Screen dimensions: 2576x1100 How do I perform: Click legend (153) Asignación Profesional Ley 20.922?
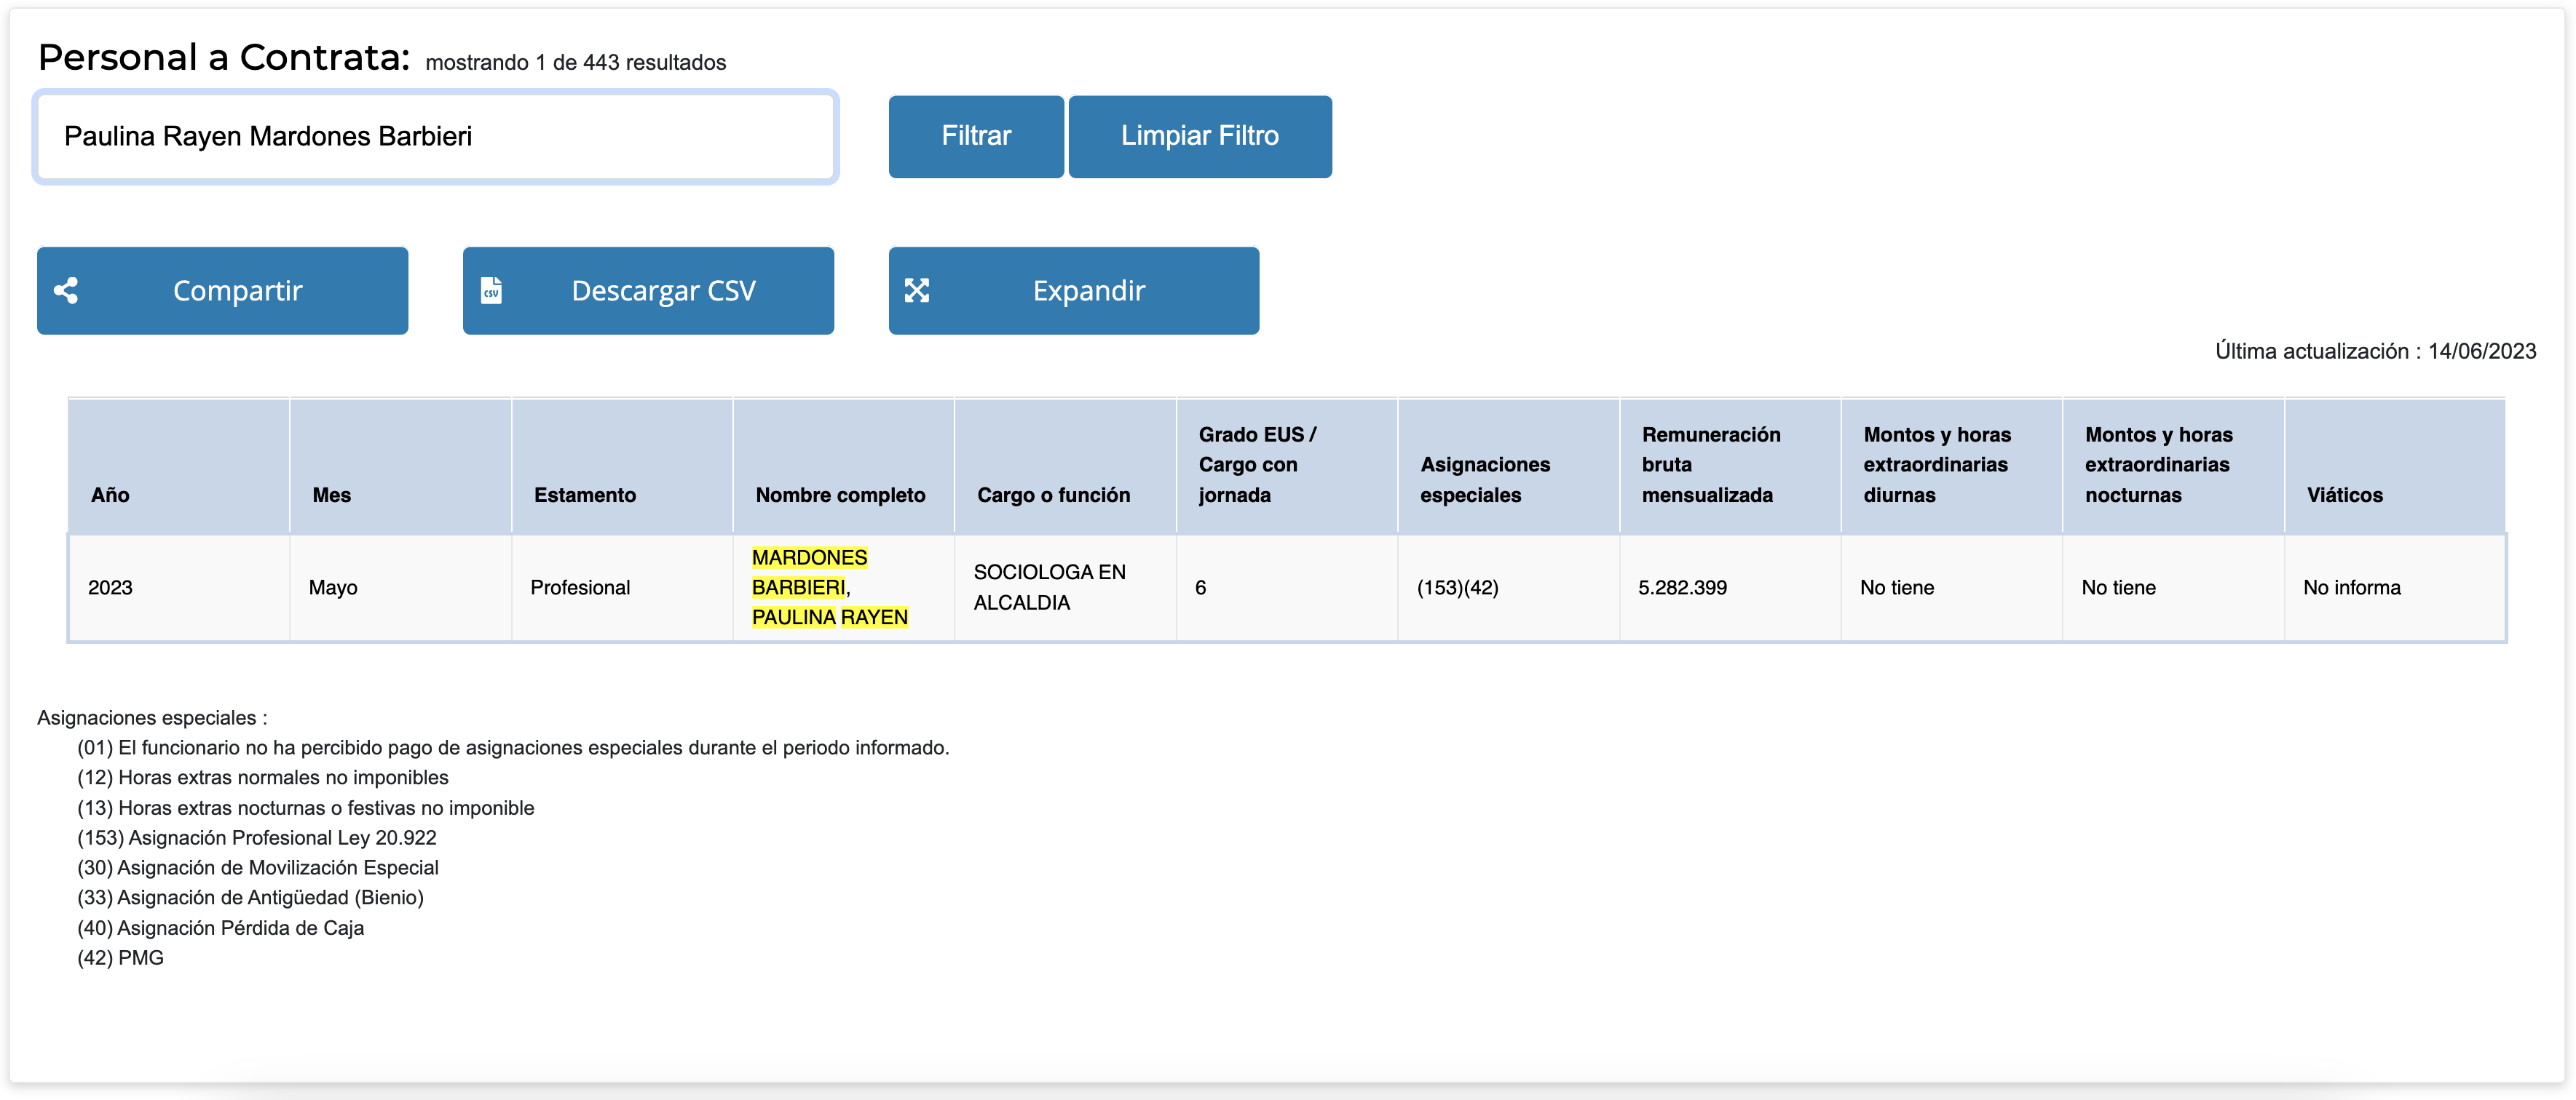257,837
